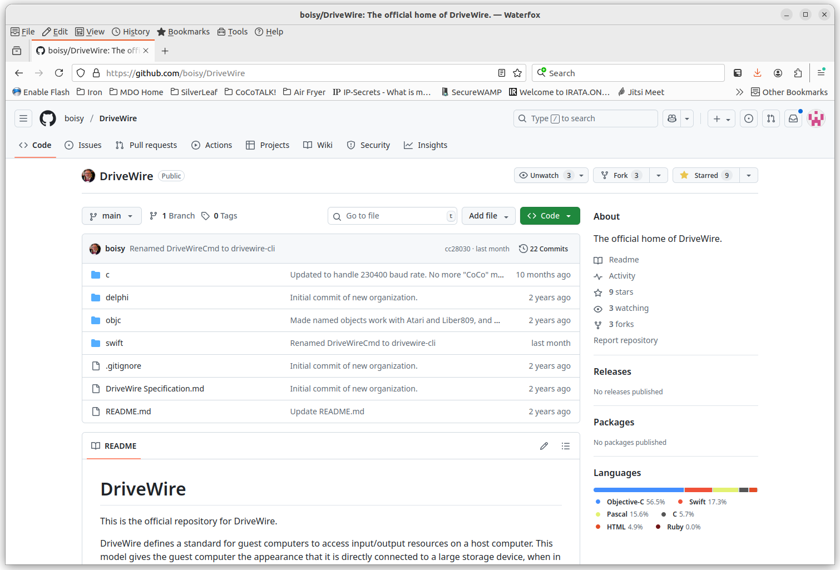
Task: Open the GitHub notifications inbox
Action: (x=793, y=118)
